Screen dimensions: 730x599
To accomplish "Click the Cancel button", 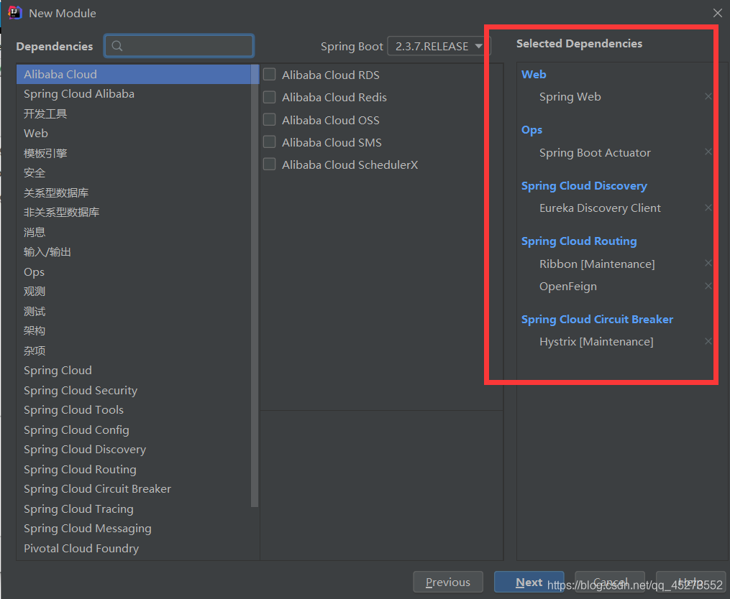I will click(610, 582).
